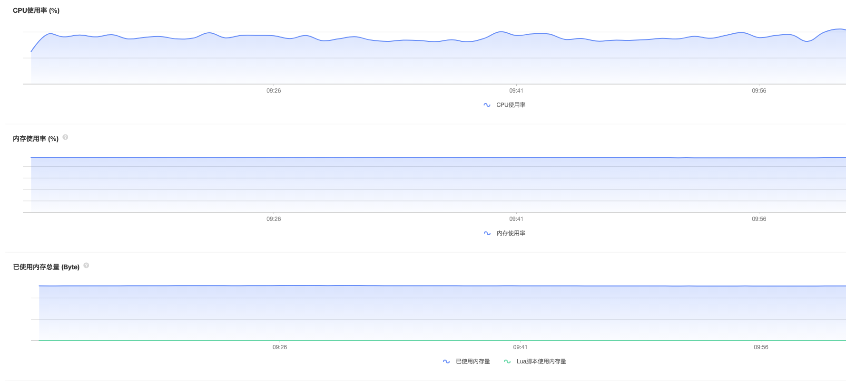Toggle the CPU使用率 legend series
This screenshot has height=390, width=846.
pyautogui.click(x=504, y=105)
